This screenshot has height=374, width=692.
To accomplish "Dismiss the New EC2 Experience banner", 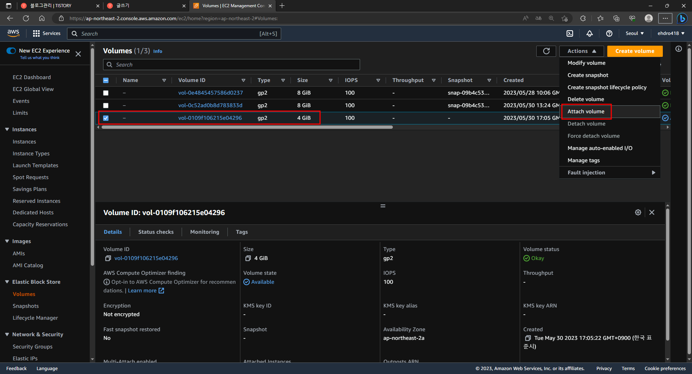I will tap(78, 54).
